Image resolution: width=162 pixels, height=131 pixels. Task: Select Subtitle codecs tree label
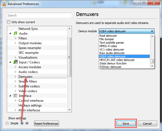pos(29,86)
